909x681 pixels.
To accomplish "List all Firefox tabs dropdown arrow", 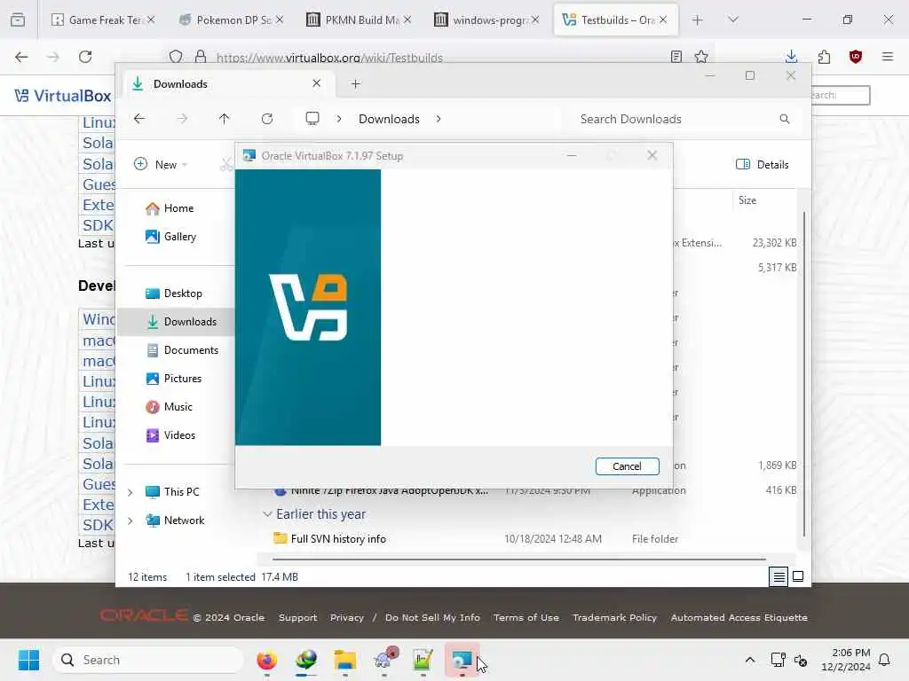I will tap(733, 20).
